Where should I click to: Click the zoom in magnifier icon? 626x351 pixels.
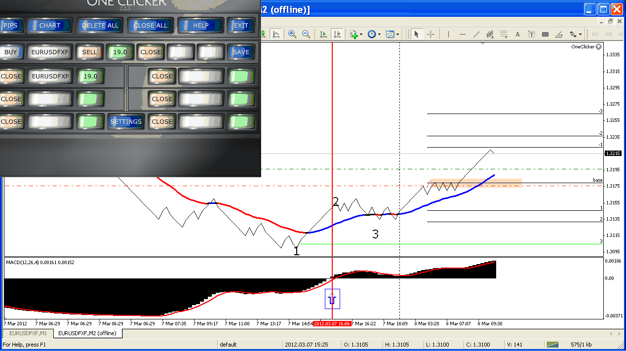coord(292,34)
